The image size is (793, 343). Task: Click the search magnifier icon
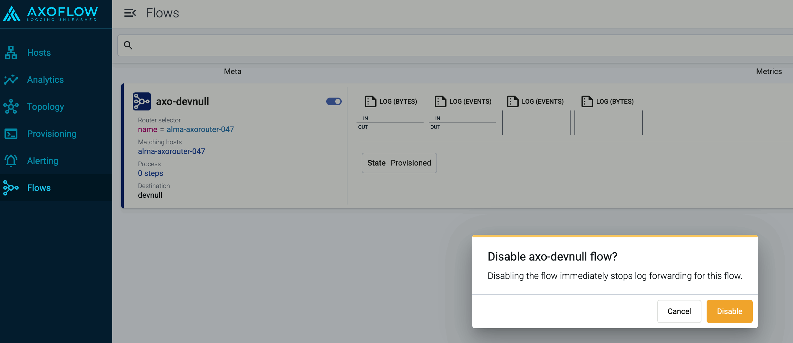128,45
